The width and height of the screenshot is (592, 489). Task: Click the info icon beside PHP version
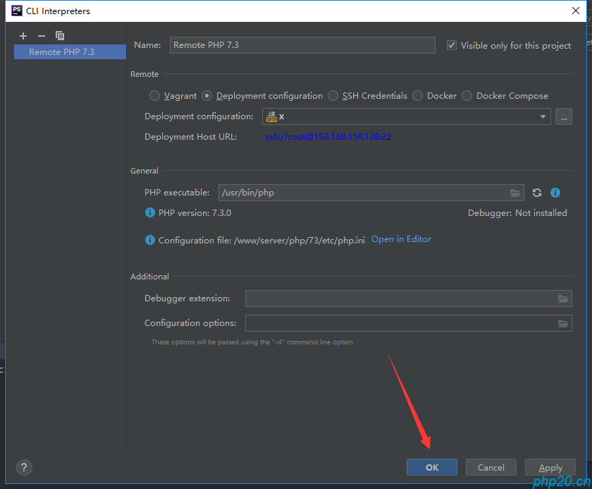[150, 212]
